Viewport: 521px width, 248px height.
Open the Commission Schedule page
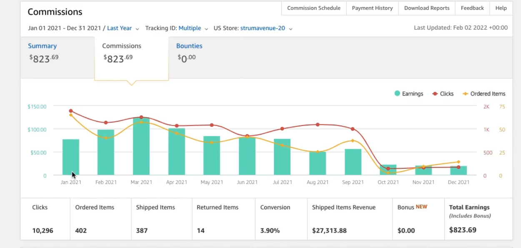pyautogui.click(x=314, y=8)
